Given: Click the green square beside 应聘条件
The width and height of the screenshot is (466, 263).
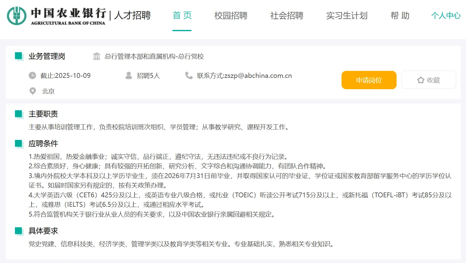Looking at the screenshot, I should click(19, 144).
